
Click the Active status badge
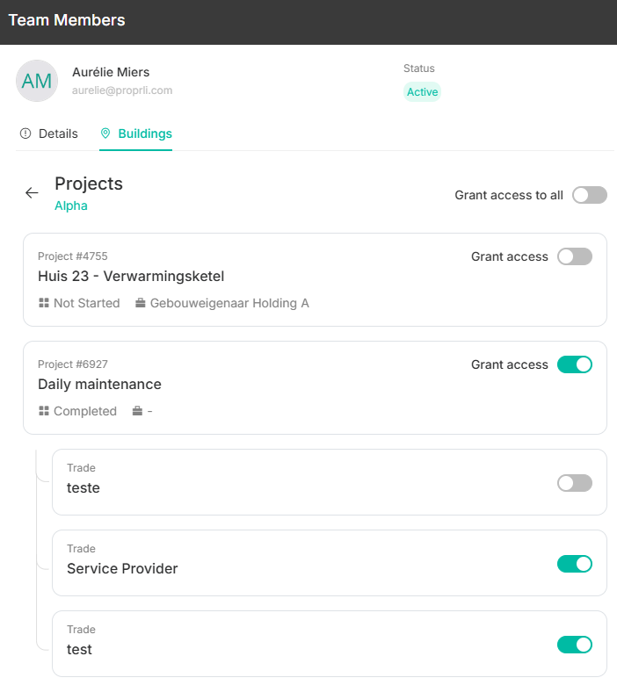[x=422, y=91]
